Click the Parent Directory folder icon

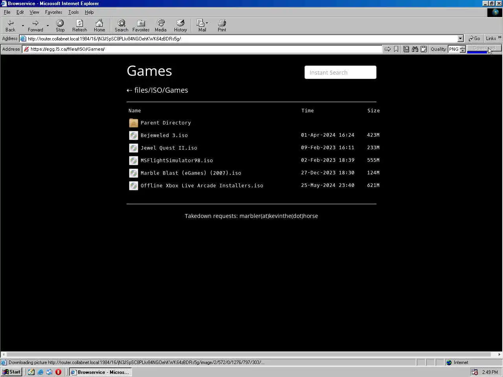click(134, 123)
